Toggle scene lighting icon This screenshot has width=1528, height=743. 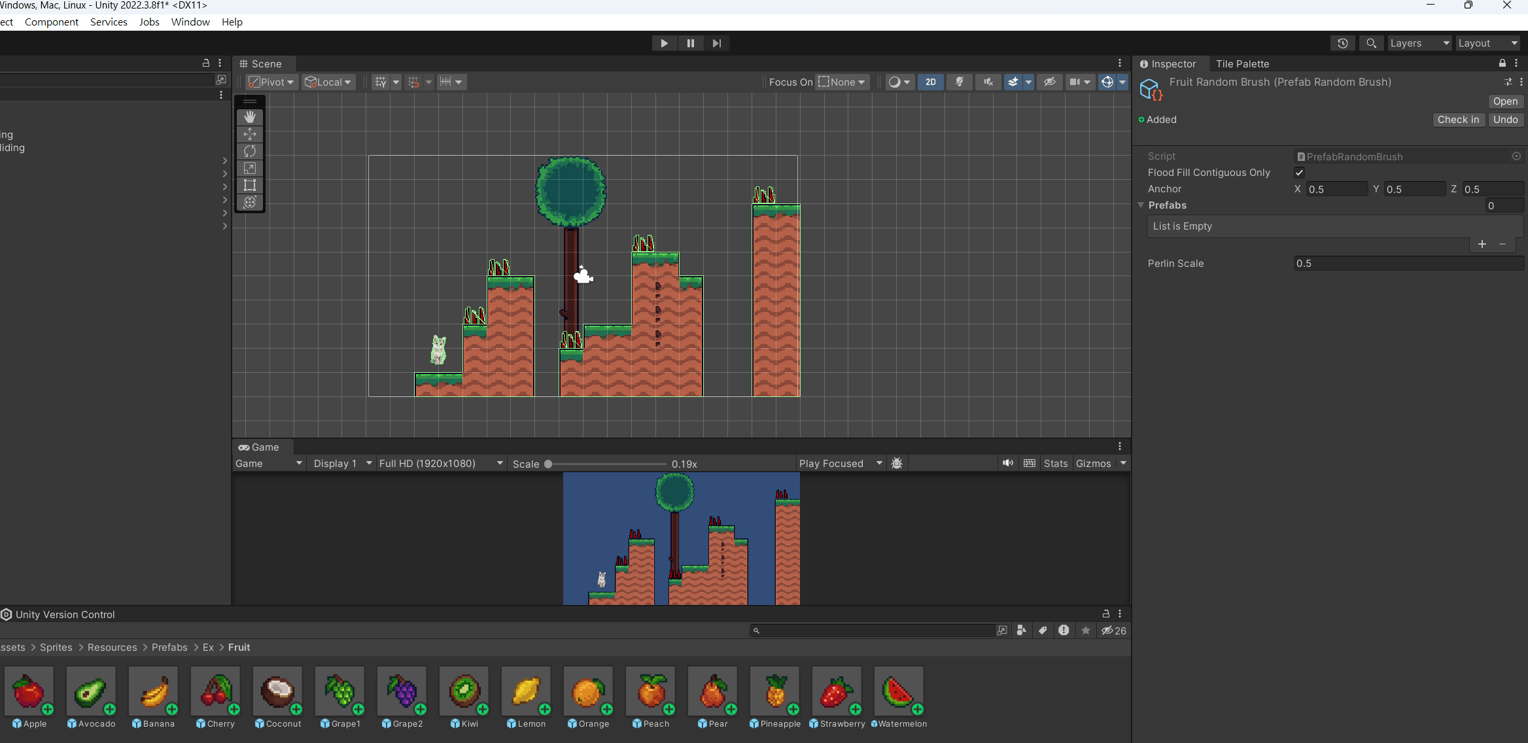point(960,82)
